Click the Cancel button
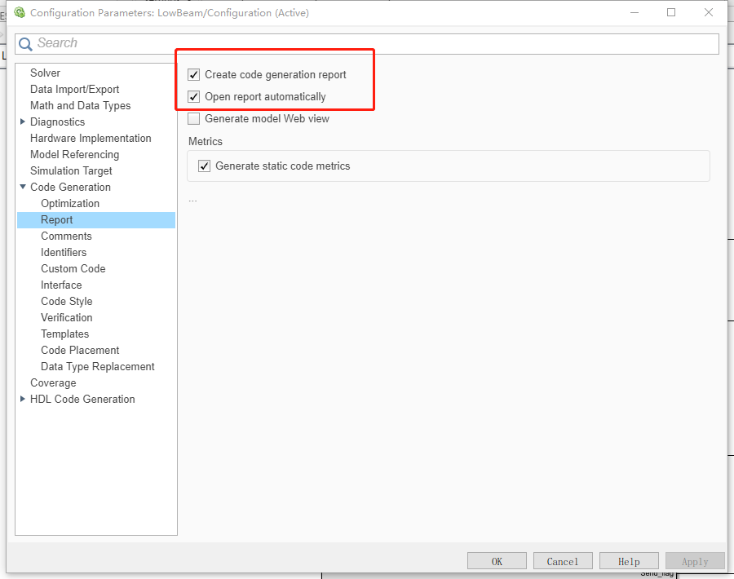This screenshot has height=579, width=734. pyautogui.click(x=563, y=561)
